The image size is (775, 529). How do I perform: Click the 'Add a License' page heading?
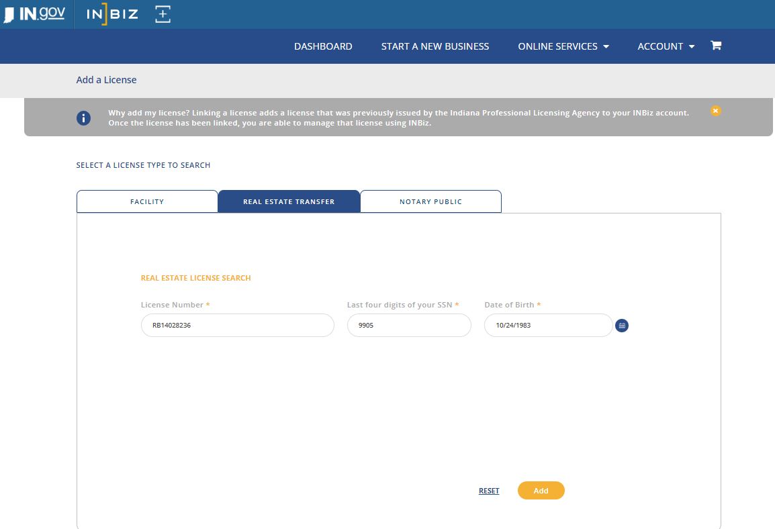pos(106,80)
